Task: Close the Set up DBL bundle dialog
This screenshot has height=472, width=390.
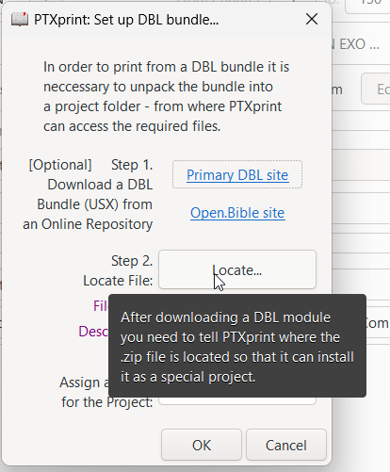Action: pos(312,20)
